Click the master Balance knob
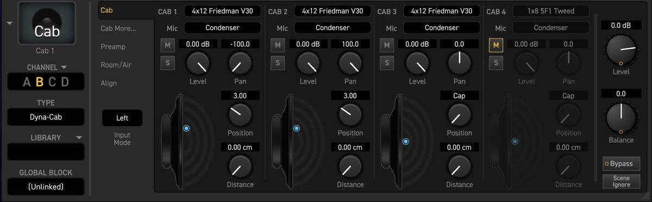 [x=621, y=118]
